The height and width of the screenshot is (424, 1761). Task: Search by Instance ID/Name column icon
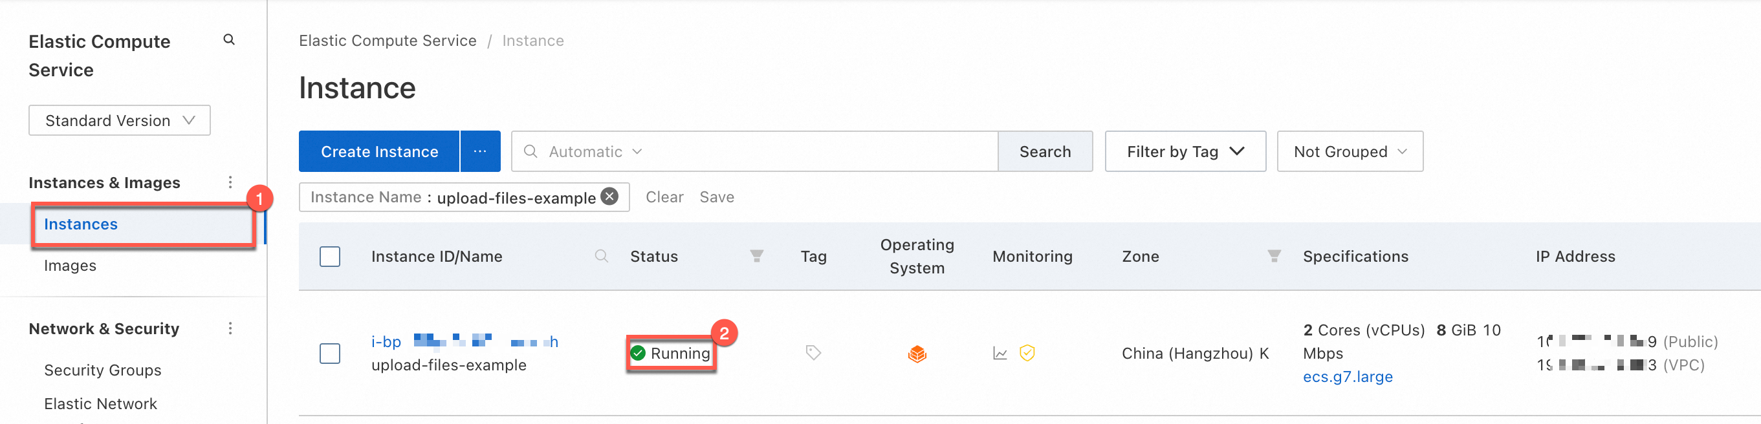(601, 256)
